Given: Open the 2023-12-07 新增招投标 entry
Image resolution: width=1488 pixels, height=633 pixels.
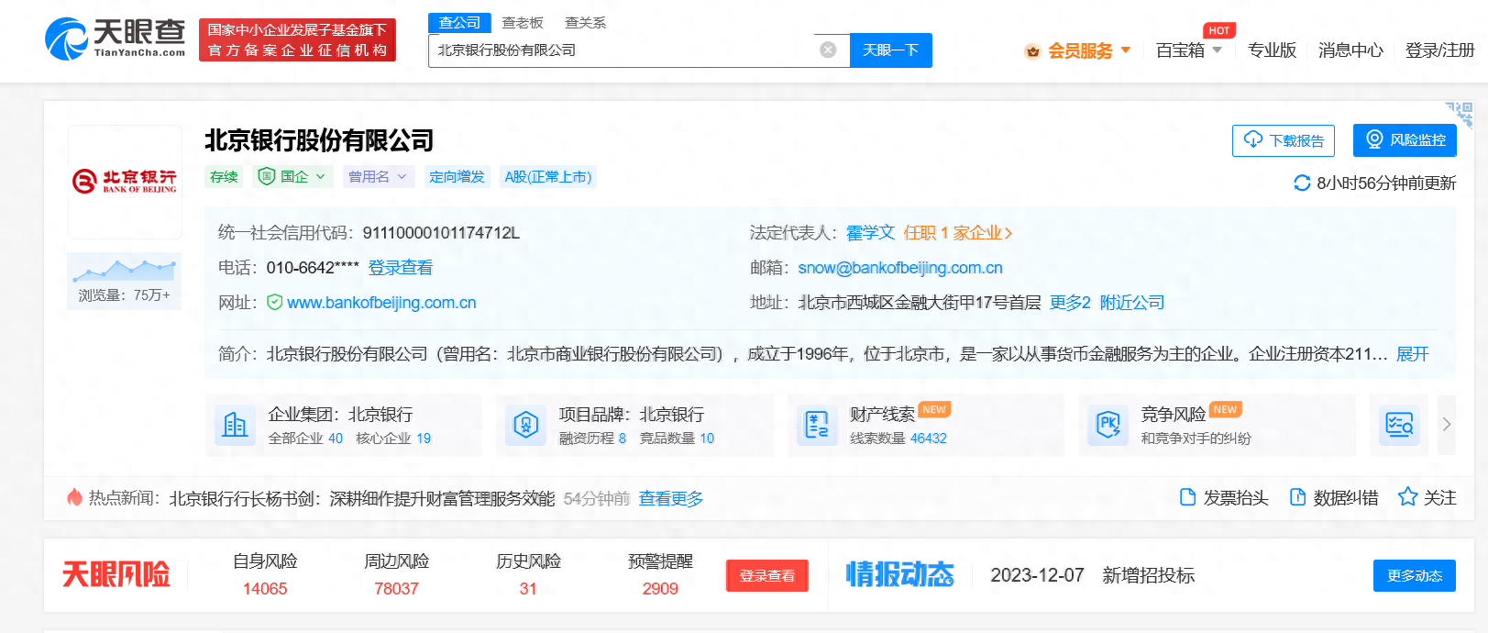Looking at the screenshot, I should coord(1092,575).
